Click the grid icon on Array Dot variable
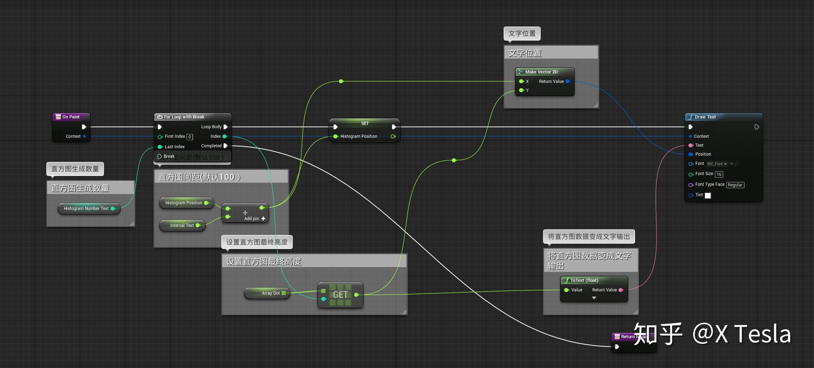The width and height of the screenshot is (814, 368). click(x=283, y=293)
